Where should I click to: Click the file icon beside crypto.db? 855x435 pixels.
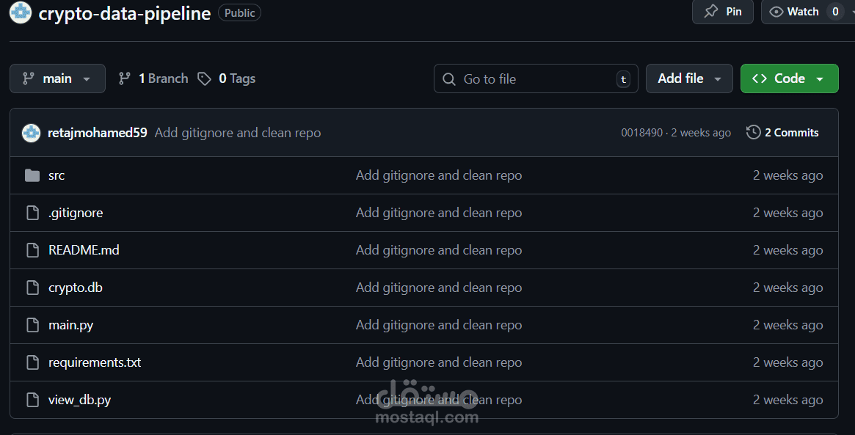pyautogui.click(x=33, y=288)
